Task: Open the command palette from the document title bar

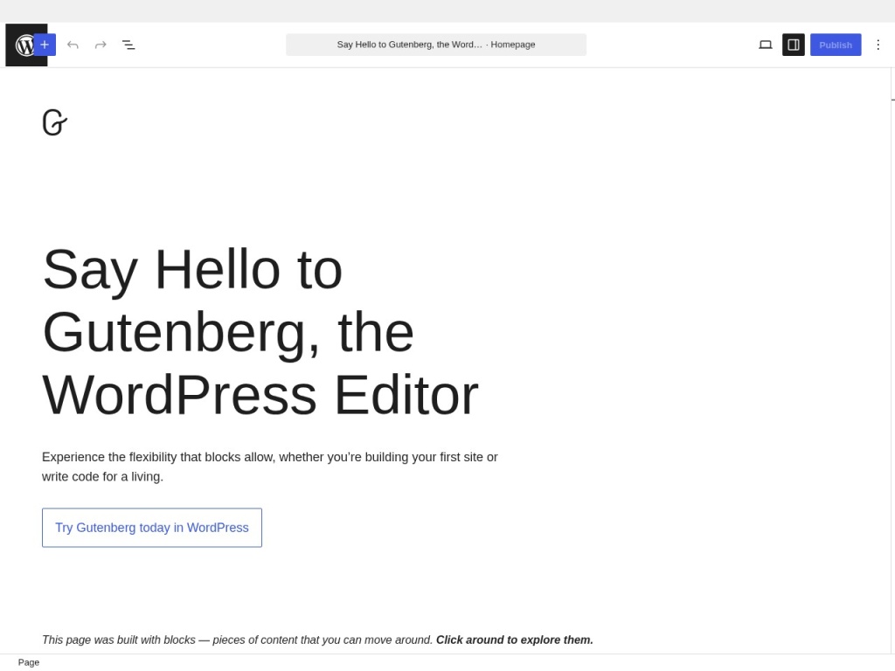Action: click(436, 45)
